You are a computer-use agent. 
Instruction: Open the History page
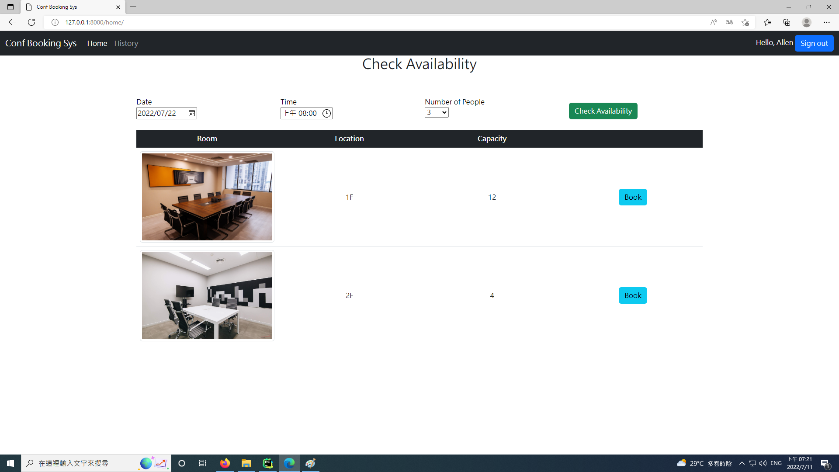[x=126, y=43]
